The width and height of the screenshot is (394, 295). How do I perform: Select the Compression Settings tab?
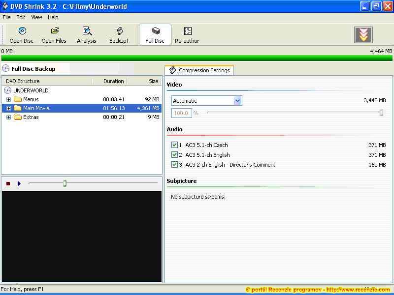click(x=199, y=70)
